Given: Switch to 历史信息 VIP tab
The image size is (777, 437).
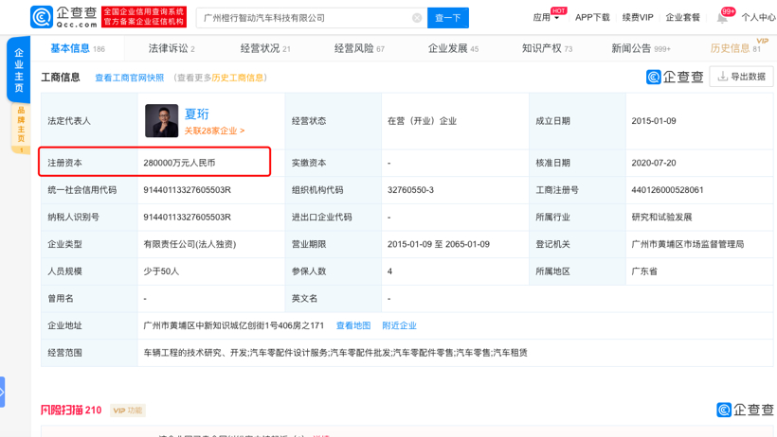Looking at the screenshot, I should click(735, 48).
